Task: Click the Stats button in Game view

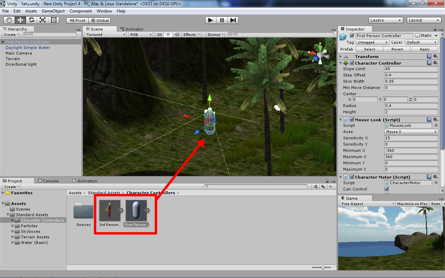Action: click(436, 204)
